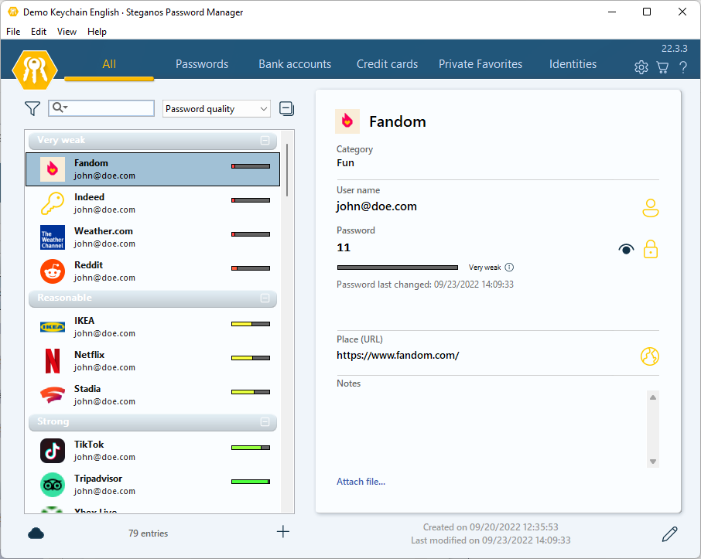Screen dimensions: 701x559
Task: Copy password with padlock icon
Action: (x=651, y=249)
